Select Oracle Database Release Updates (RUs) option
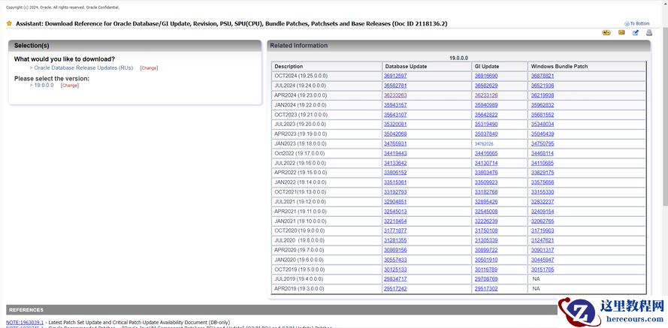This screenshot has width=668, height=328. [83, 68]
